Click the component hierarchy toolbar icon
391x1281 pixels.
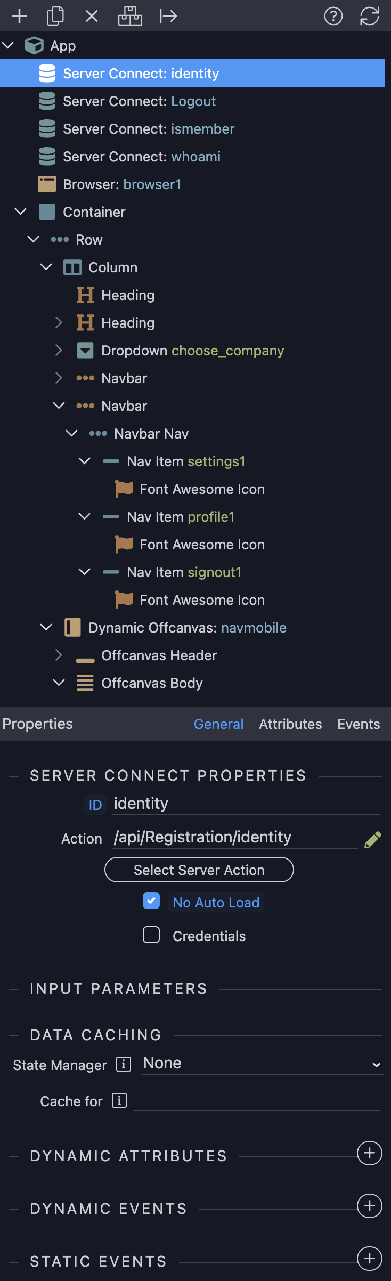pos(130,17)
